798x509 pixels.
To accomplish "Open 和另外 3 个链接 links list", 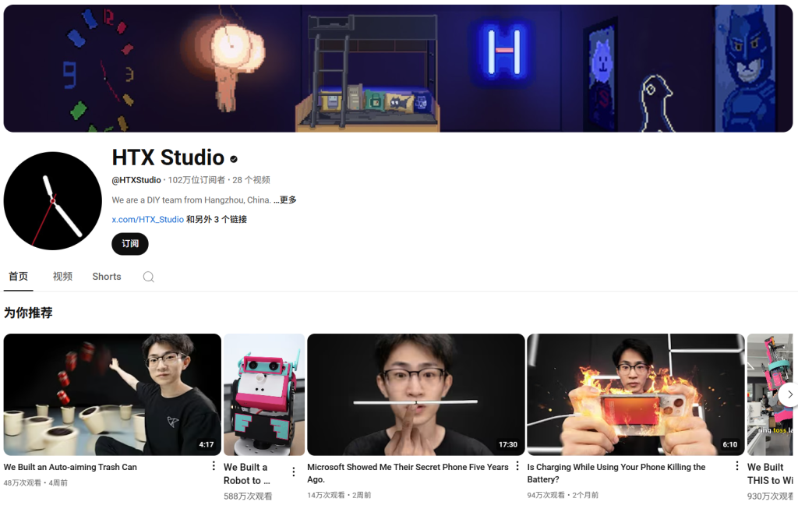I will 217,219.
